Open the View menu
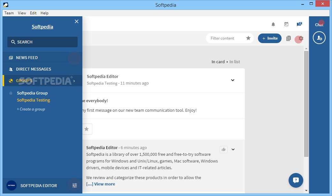 point(22,13)
